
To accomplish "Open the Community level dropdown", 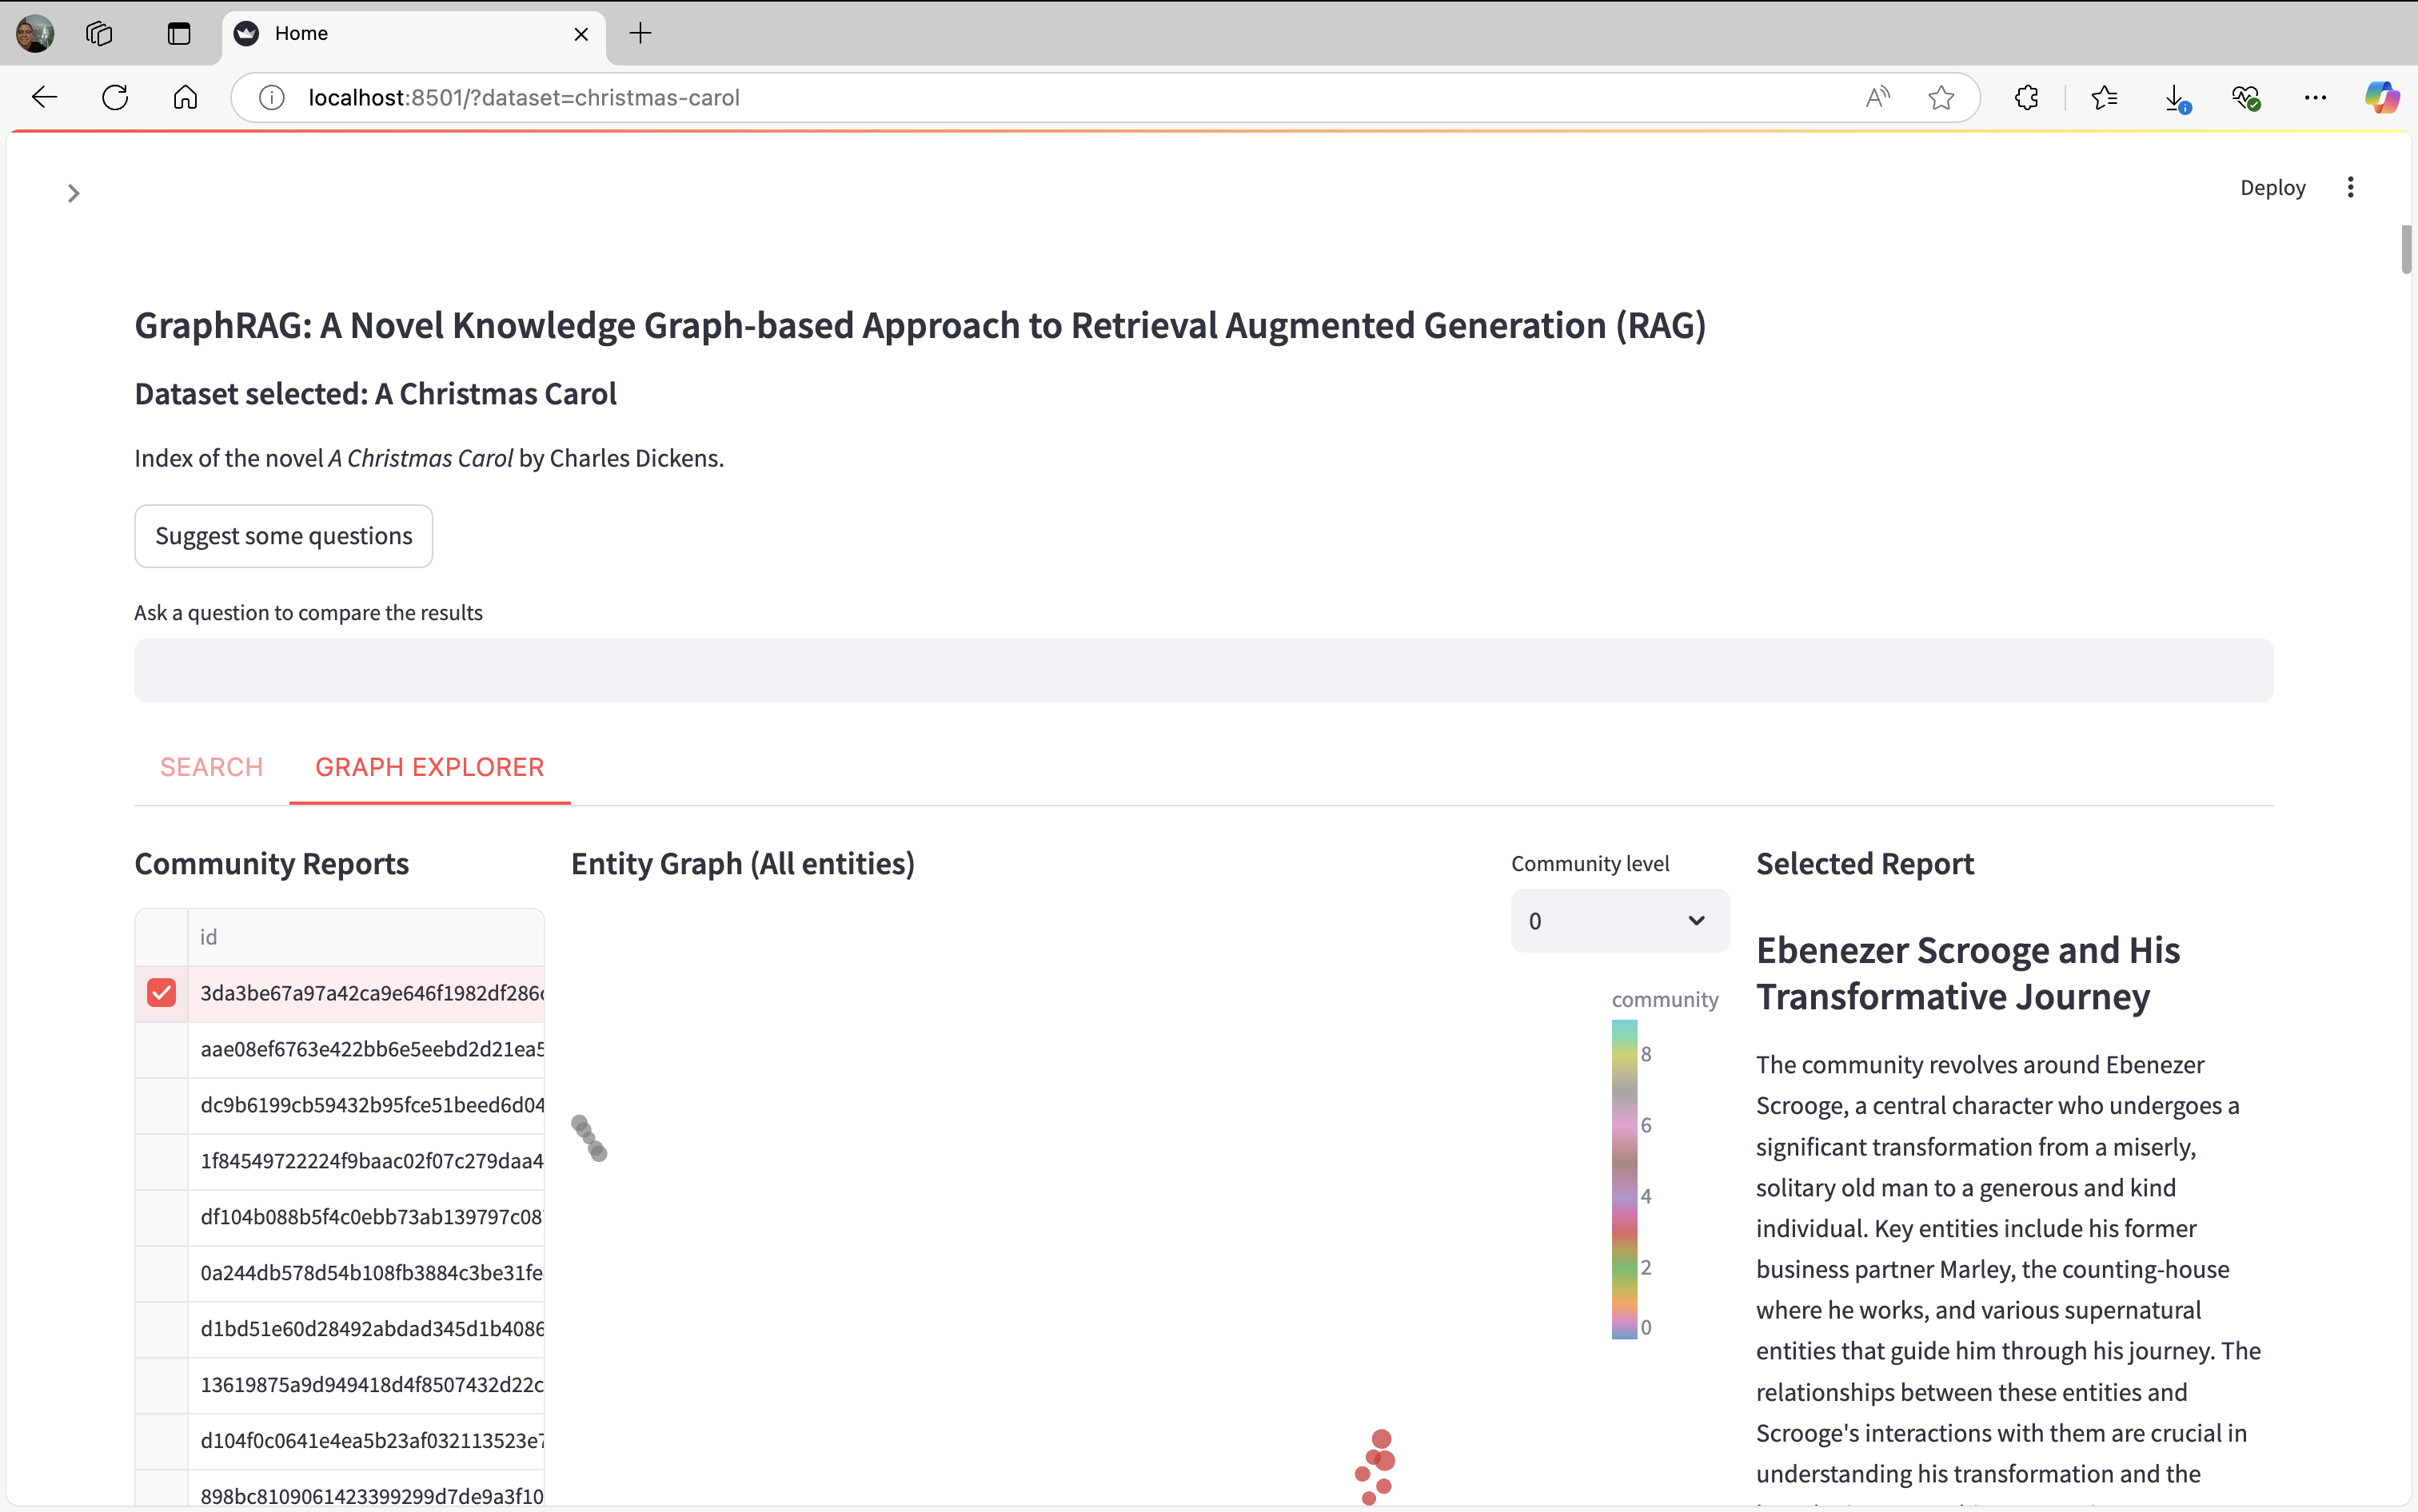I will 1618,920.
